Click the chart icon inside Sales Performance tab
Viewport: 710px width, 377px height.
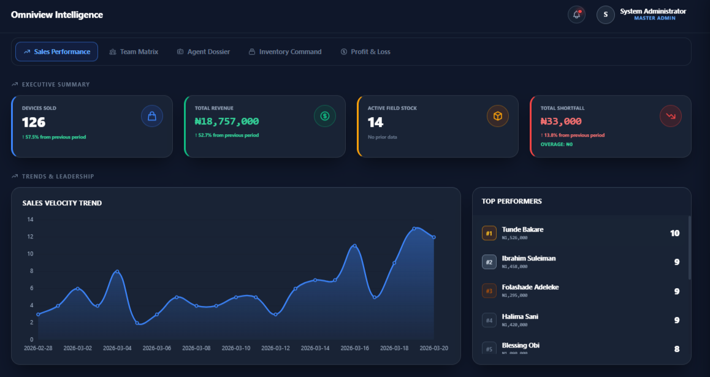(x=26, y=51)
